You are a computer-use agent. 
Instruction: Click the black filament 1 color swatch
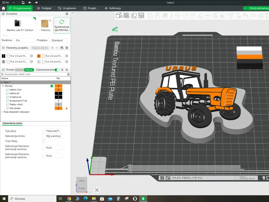click(3, 56)
